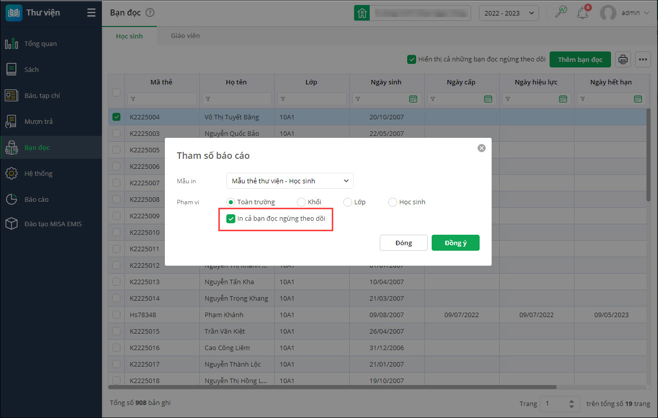Open the Mẫu in dropdown

click(290, 181)
